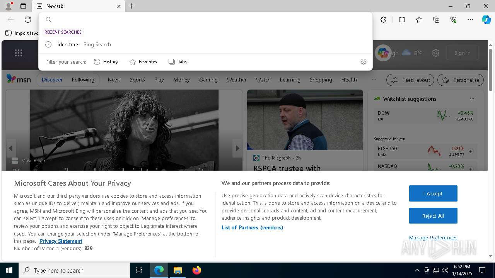The height and width of the screenshot is (278, 495).
Task: Open the Health section
Action: 349,80
